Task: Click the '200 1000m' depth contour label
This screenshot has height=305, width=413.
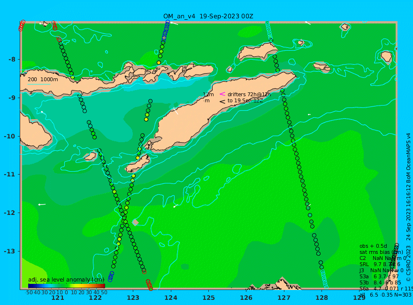Action: (43, 79)
